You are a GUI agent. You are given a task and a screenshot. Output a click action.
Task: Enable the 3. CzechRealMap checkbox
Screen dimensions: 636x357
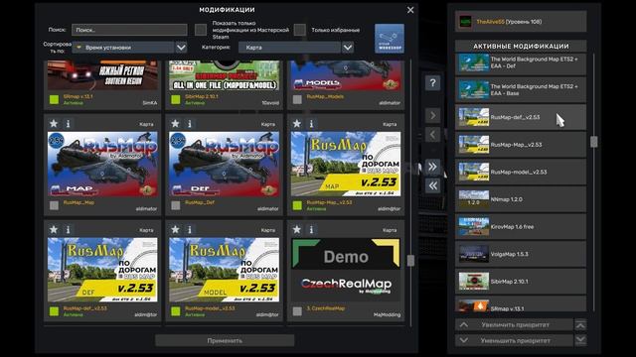tap(297, 311)
